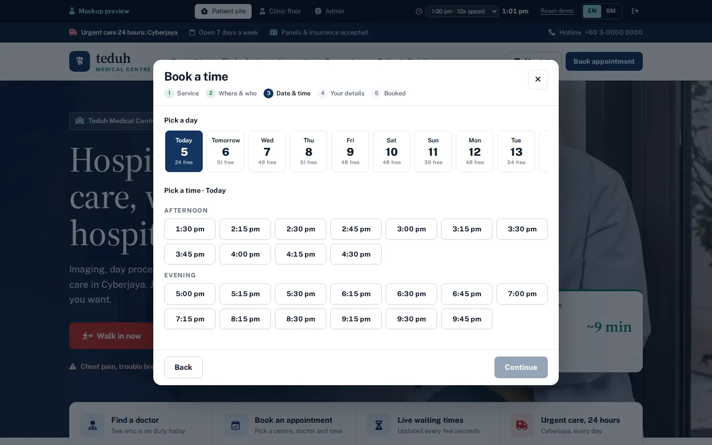
Task: Pick the 7:15 pm time slot
Action: click(190, 319)
